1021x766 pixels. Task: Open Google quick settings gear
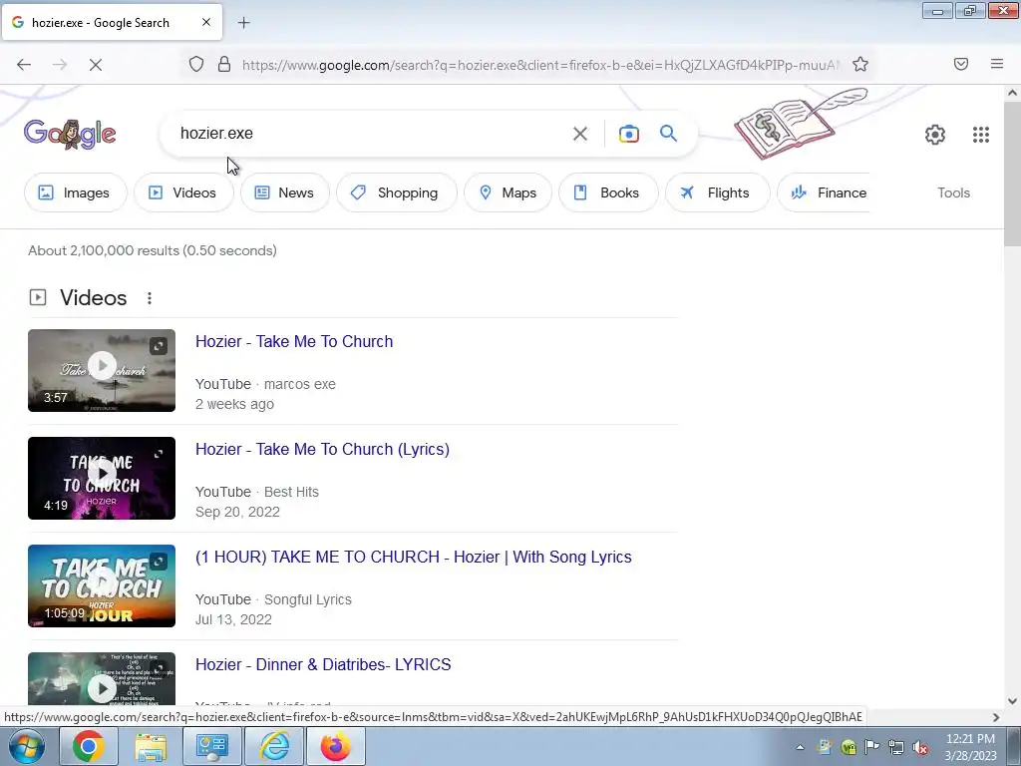[935, 135]
